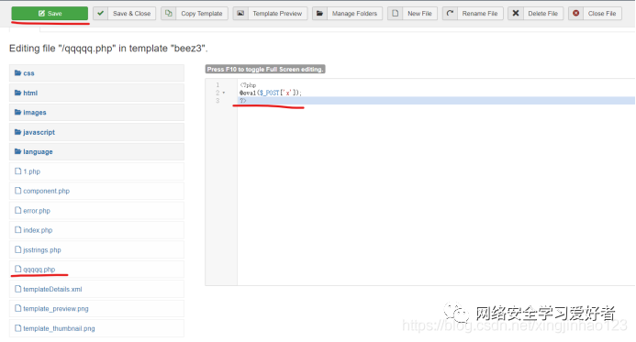The width and height of the screenshot is (636, 342).
Task: Click file icon beside qqqqq.php
Action: tap(17, 269)
